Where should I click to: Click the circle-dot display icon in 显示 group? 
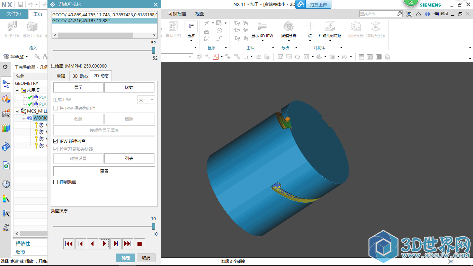219,31
